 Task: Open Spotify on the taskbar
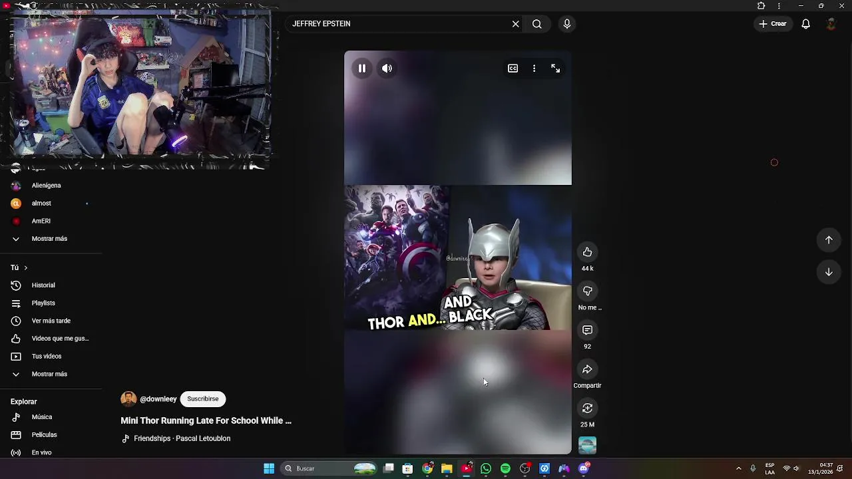coord(505,468)
